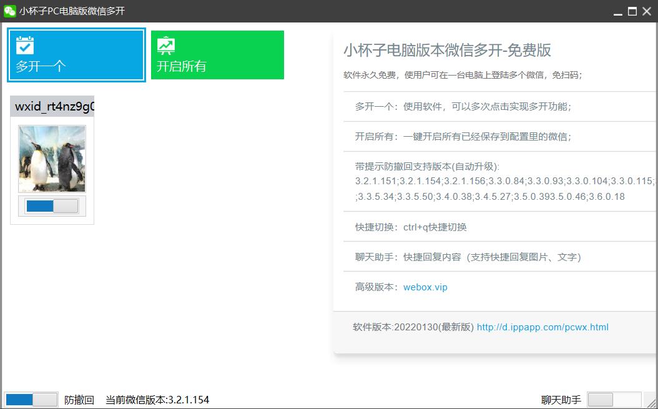Image resolution: width=658 pixels, height=409 pixels.
Task: Maximize the window
Action: coord(632,11)
